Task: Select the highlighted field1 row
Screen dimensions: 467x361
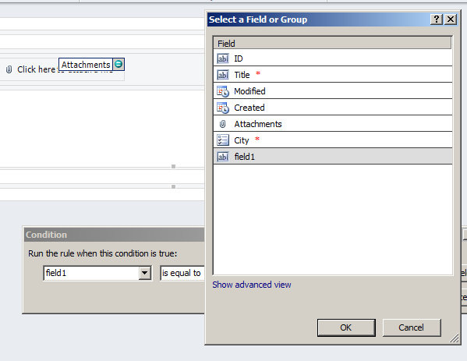Action: (333, 157)
